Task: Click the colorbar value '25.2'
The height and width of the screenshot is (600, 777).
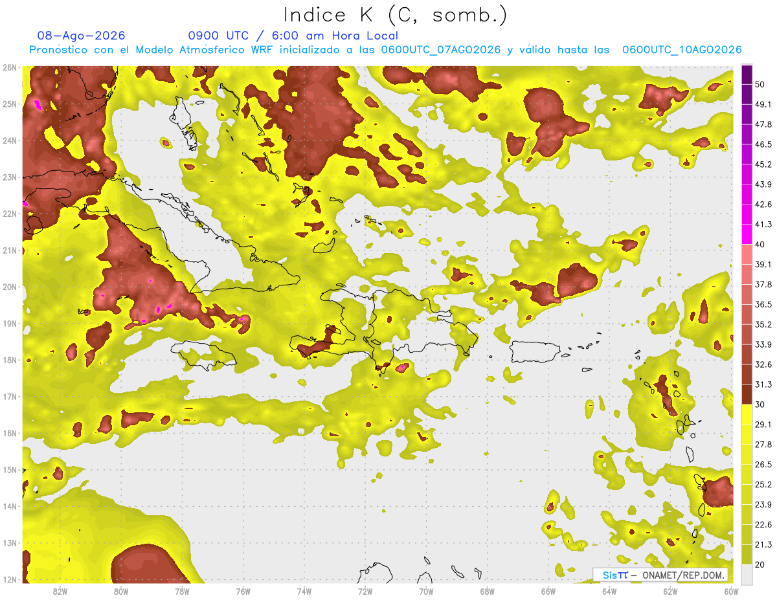Action: pyautogui.click(x=763, y=484)
